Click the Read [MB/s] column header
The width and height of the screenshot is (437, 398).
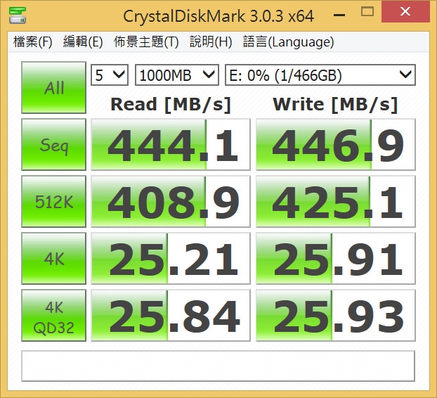click(x=171, y=105)
